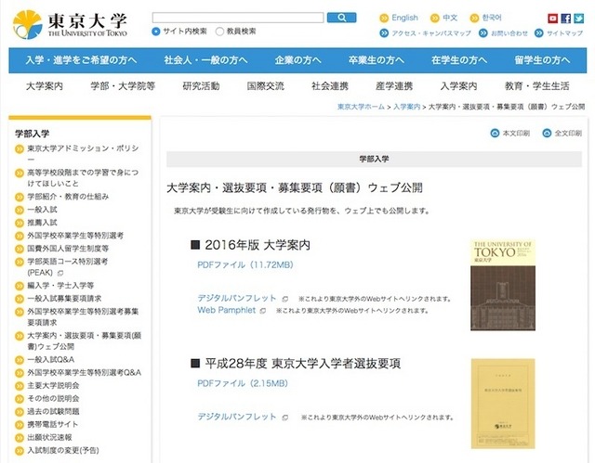Follow the 入学案内 breadcrumb link
The image size is (595, 463).
(407, 107)
